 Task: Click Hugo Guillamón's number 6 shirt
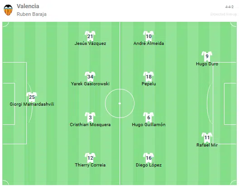pos(148,117)
